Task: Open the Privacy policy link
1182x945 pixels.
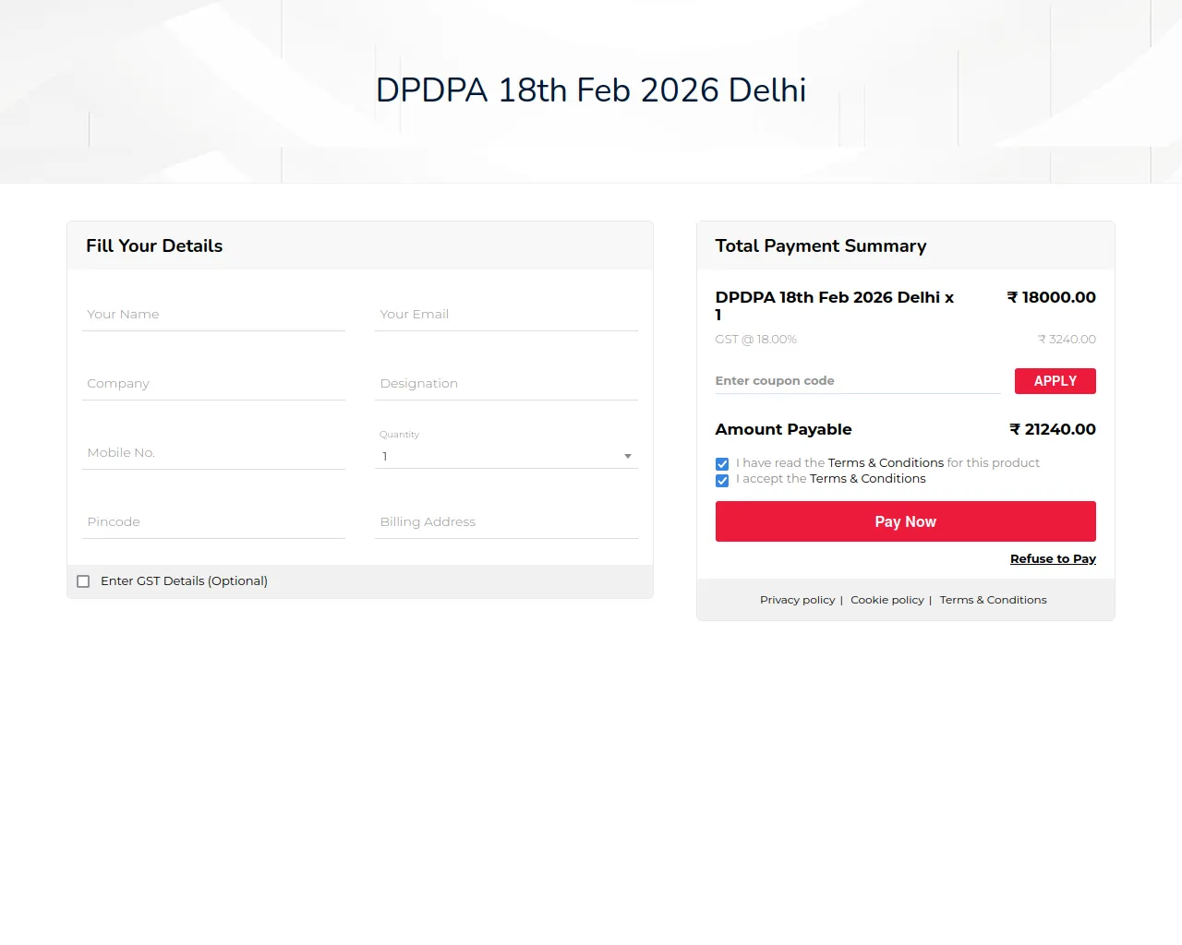Action: tap(797, 600)
